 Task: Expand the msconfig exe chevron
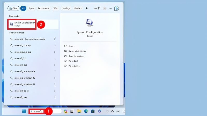pos(55,97)
